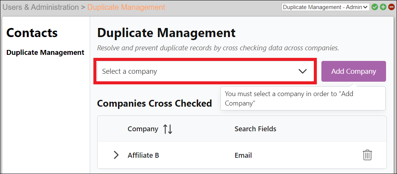The image size is (397, 174).
Task: Delete the Affiliate B row with trash icon
Action: (368, 155)
